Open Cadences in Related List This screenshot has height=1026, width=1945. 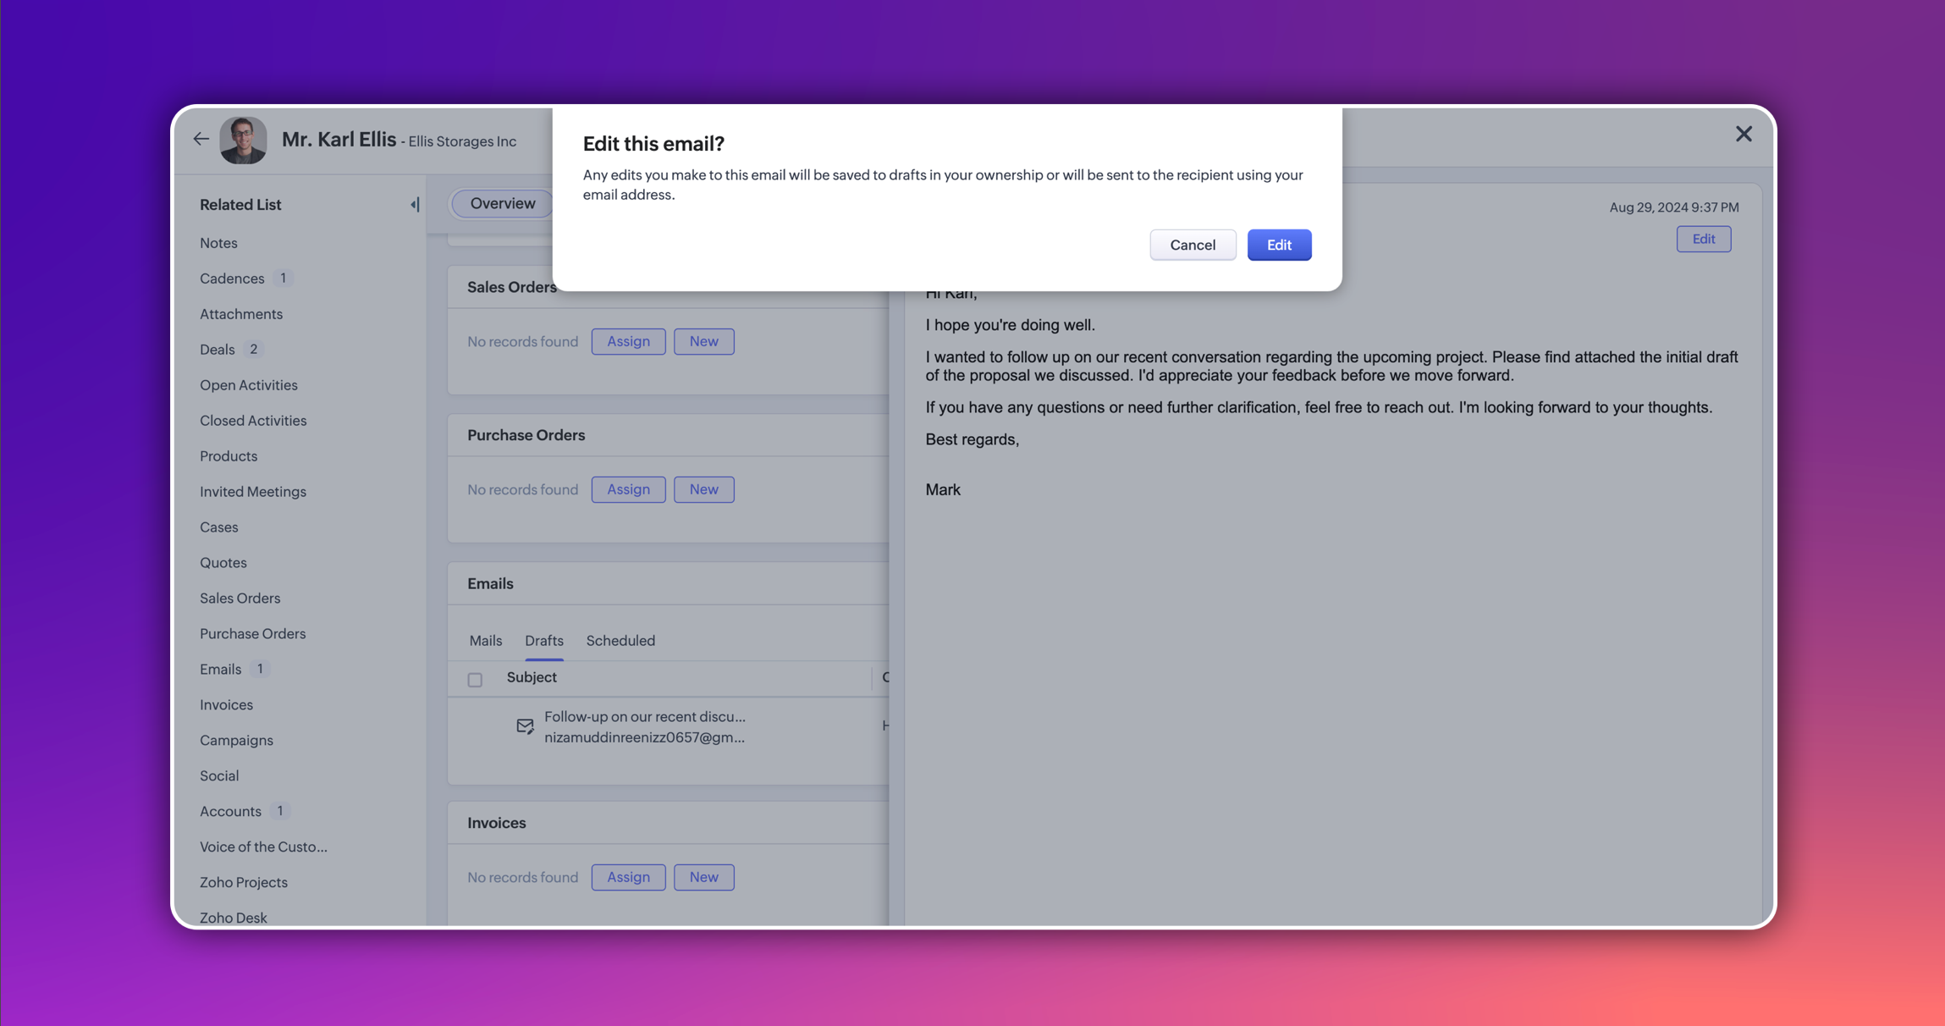click(232, 279)
